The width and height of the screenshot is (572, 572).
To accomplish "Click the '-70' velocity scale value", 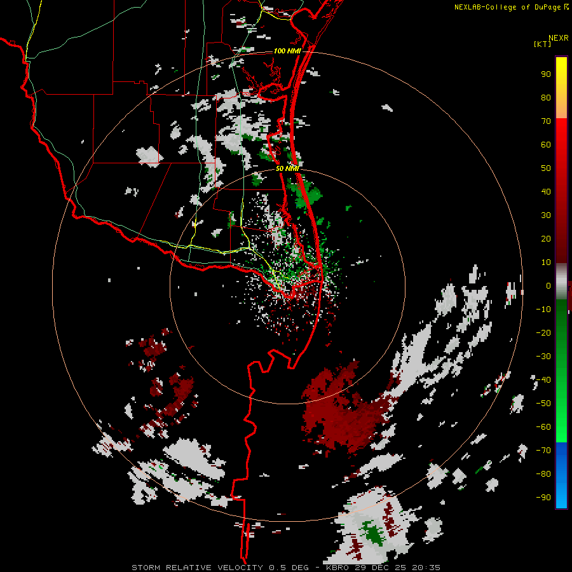I will point(543,451).
